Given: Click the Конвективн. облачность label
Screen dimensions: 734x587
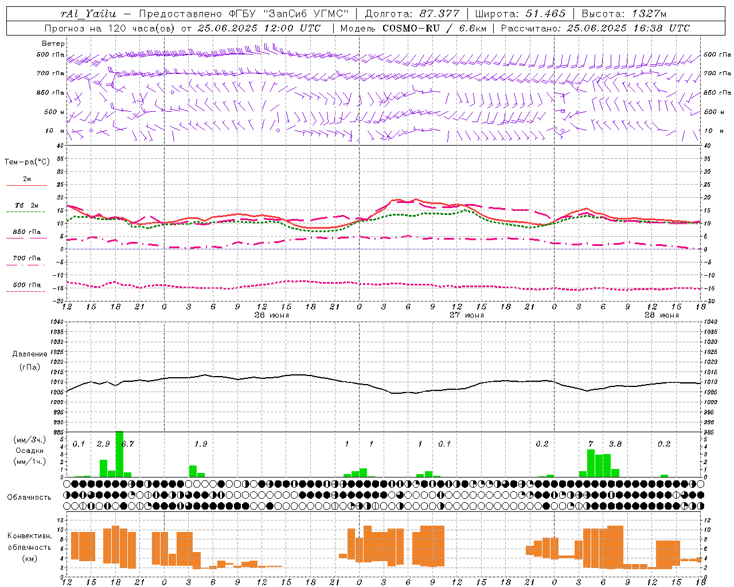Looking at the screenshot, I should click(x=29, y=542).
